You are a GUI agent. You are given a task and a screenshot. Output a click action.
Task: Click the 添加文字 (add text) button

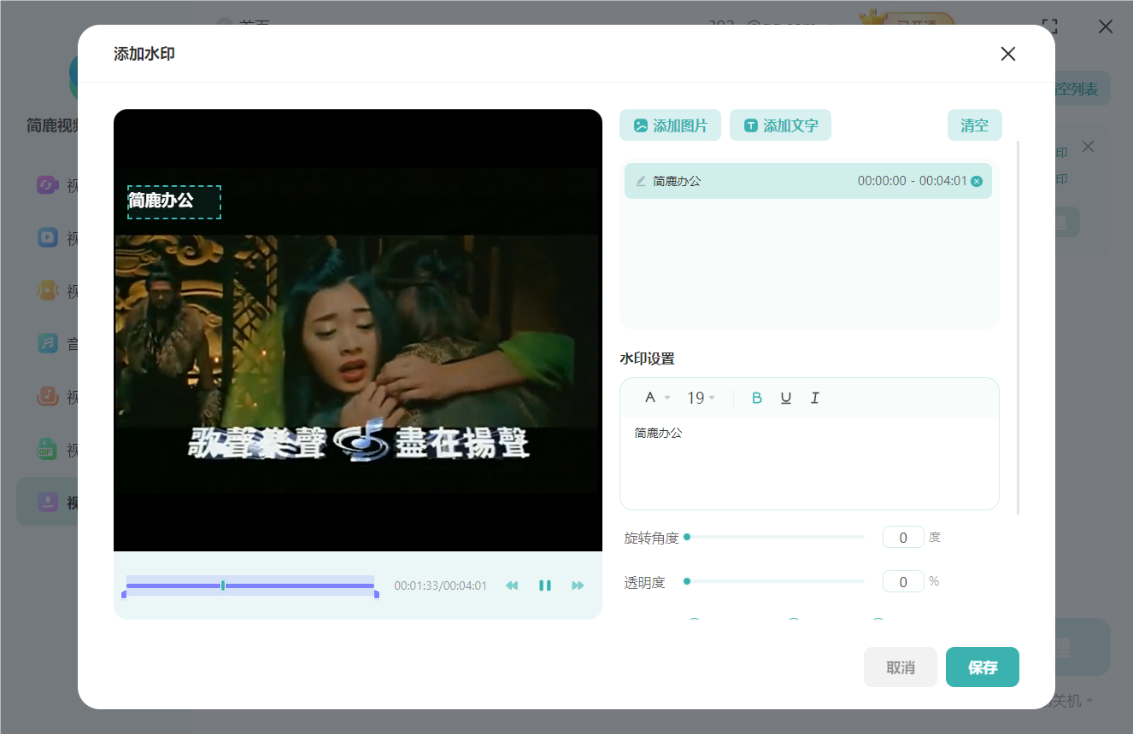(x=780, y=125)
